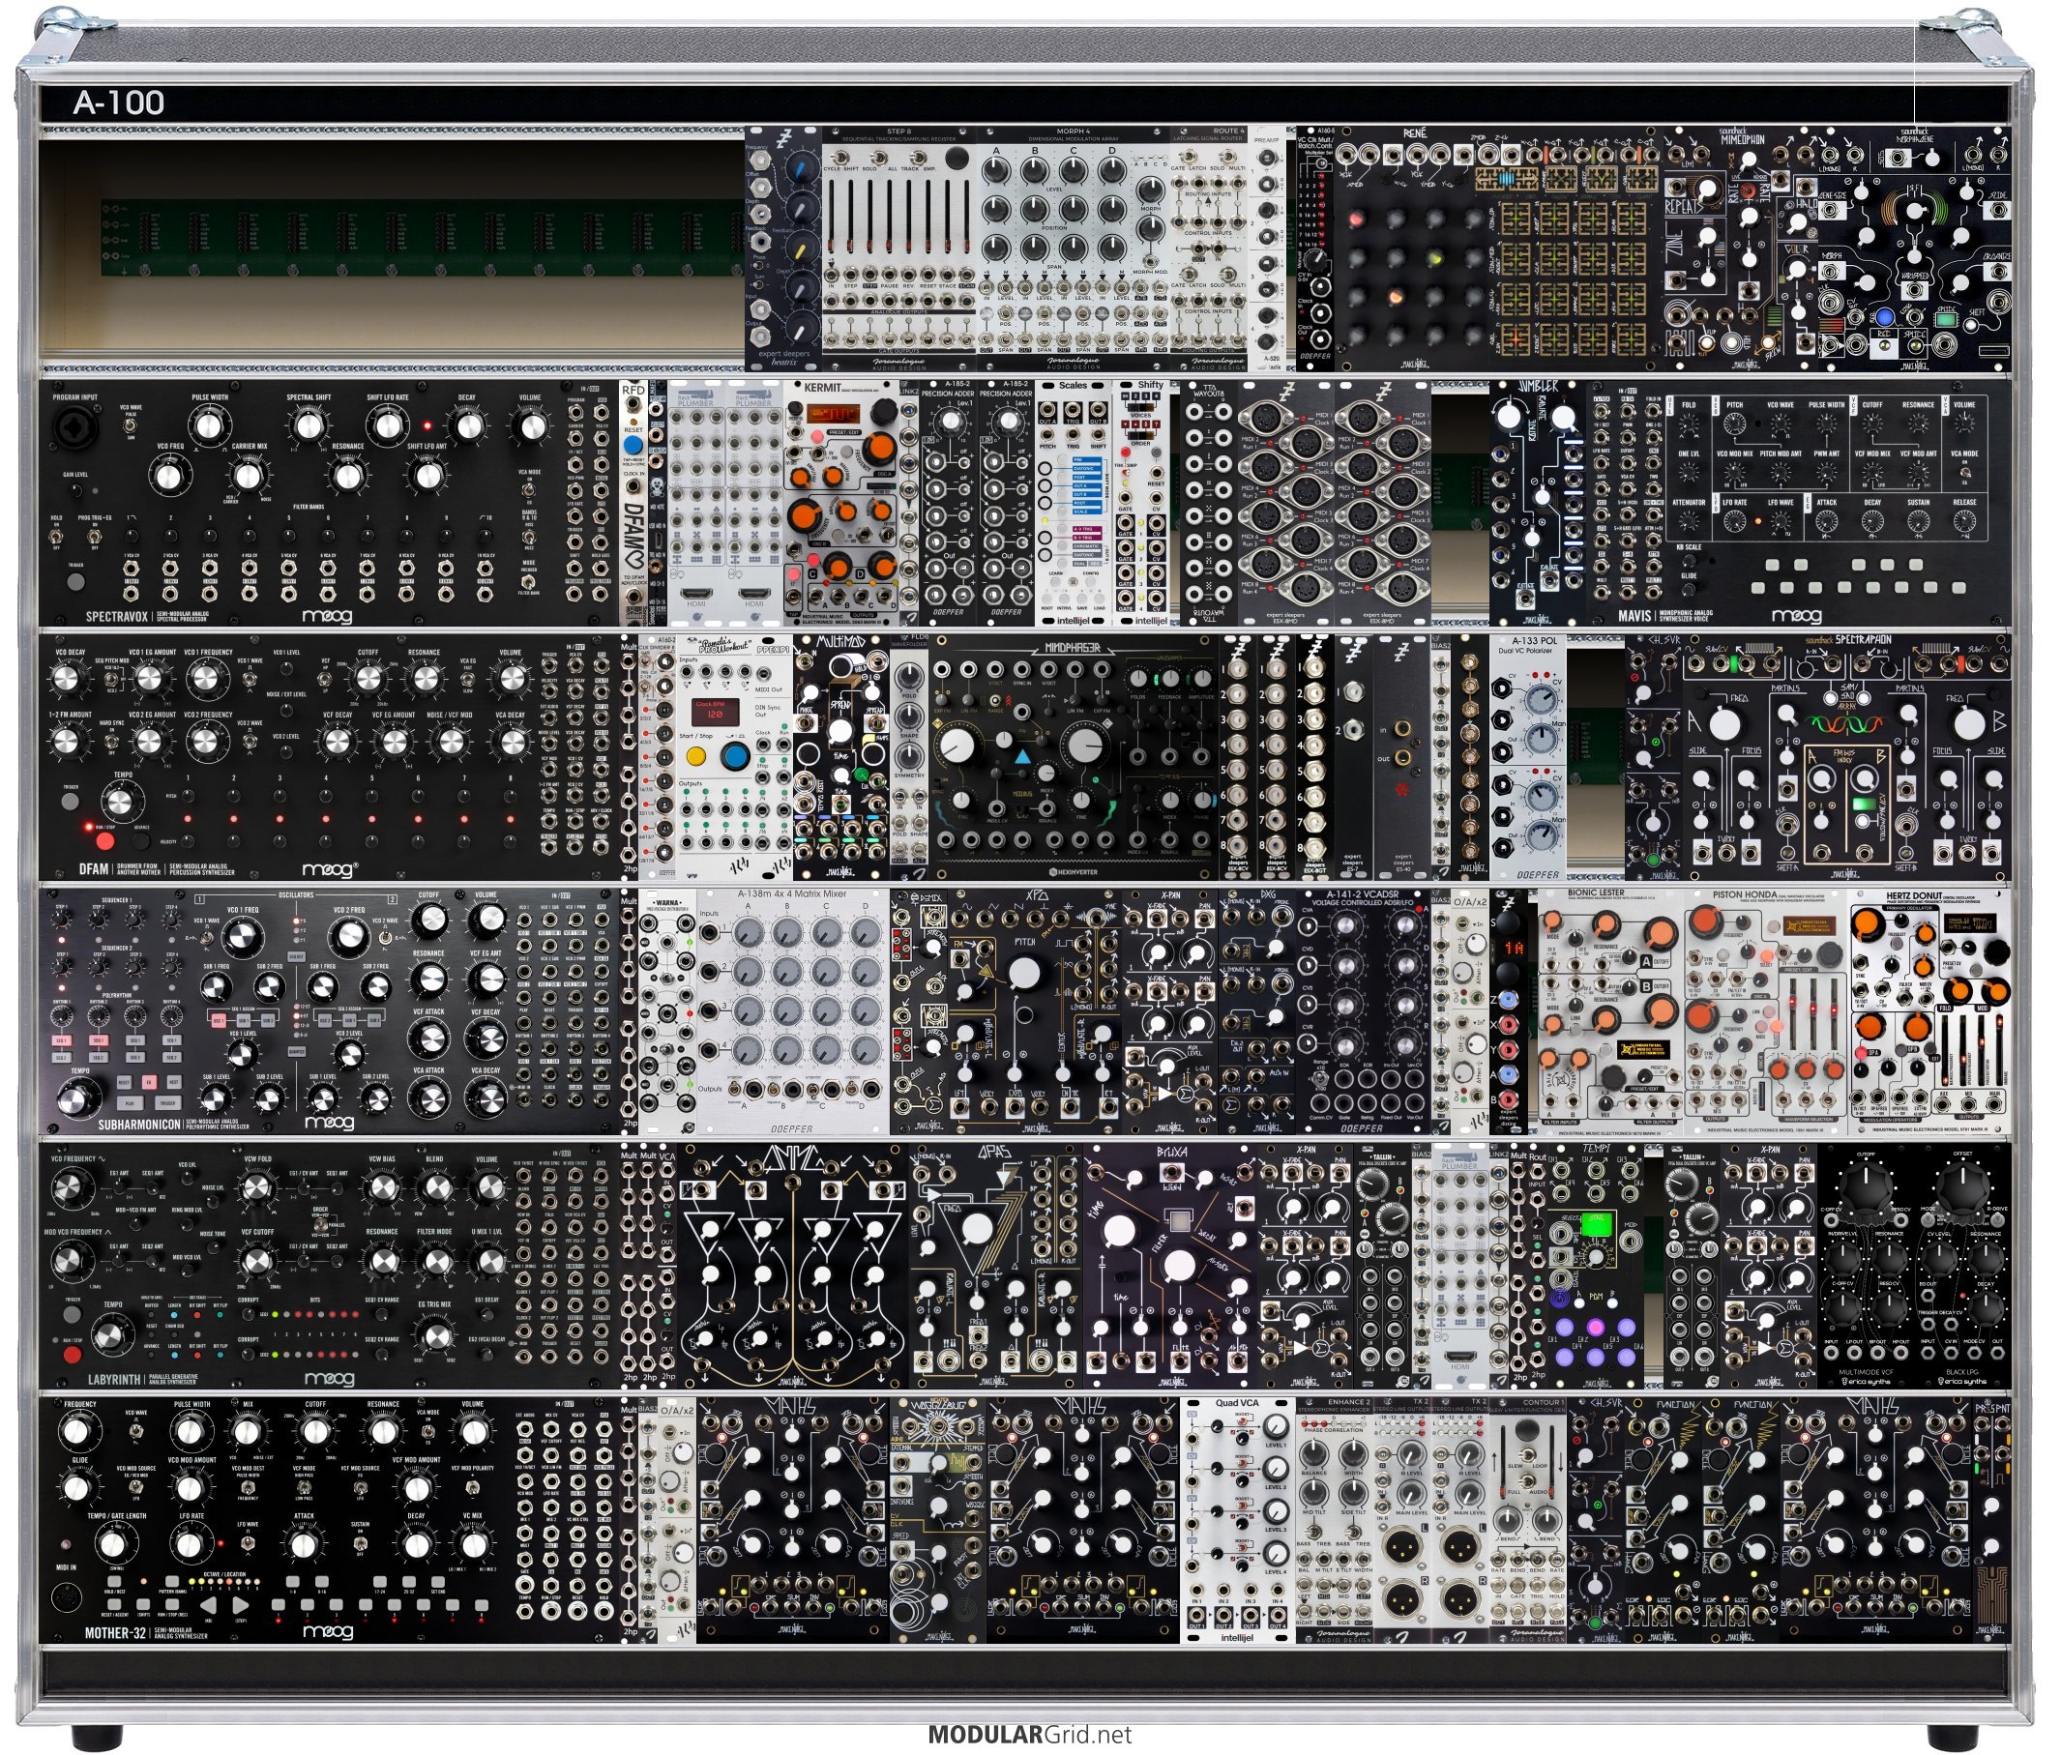This screenshot has height=1755, width=2061.
Task: Turn the Subharmonicon TEMPO knob
Action: tap(78, 1099)
